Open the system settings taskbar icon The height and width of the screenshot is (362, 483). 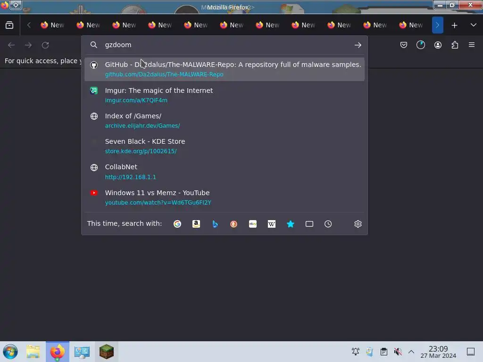82,352
